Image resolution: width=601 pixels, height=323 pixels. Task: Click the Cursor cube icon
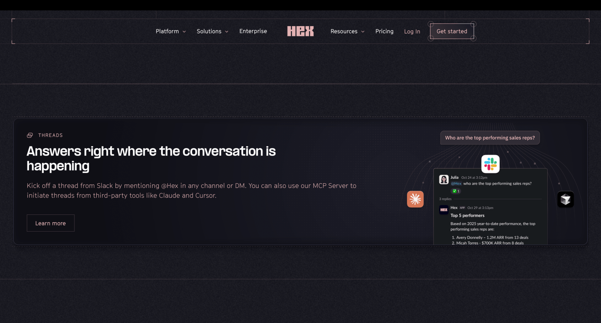click(x=565, y=200)
